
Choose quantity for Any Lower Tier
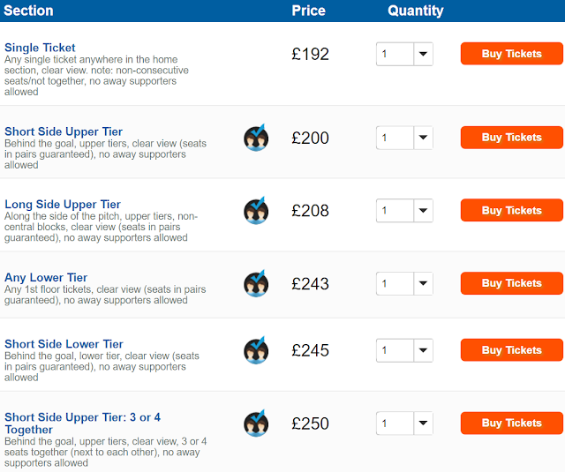(404, 283)
